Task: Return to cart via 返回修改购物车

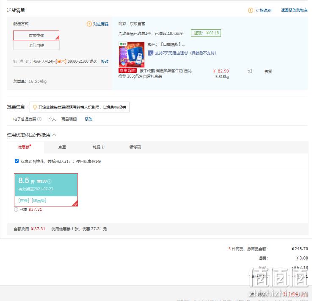Action: pos(294,10)
